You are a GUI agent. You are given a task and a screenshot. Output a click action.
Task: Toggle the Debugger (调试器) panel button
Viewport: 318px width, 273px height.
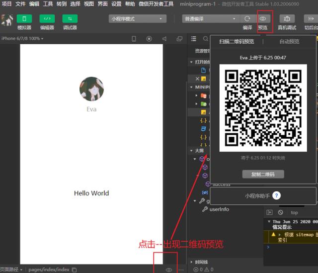click(70, 19)
